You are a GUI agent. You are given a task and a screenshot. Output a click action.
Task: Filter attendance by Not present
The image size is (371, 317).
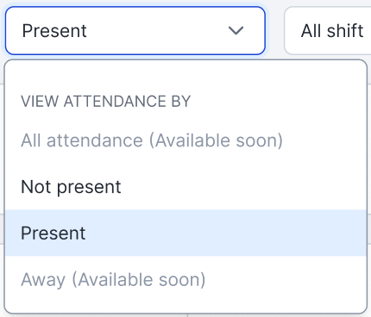[x=185, y=187]
